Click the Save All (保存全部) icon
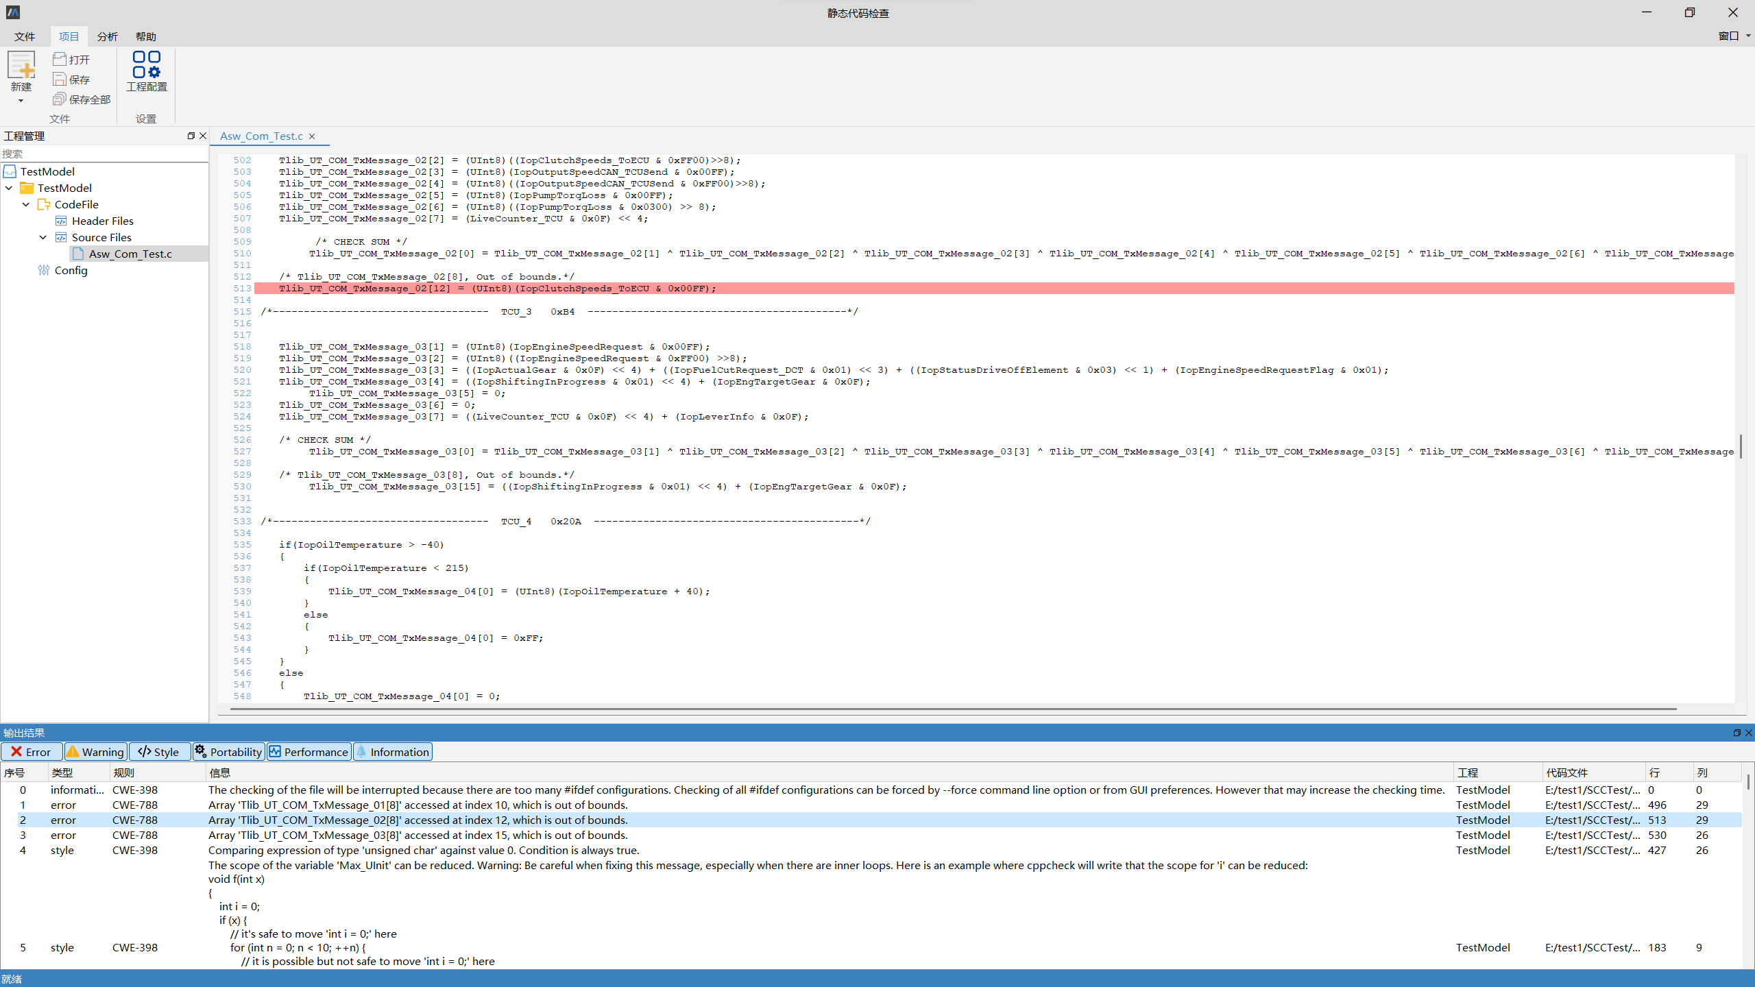The width and height of the screenshot is (1755, 987). point(60,99)
